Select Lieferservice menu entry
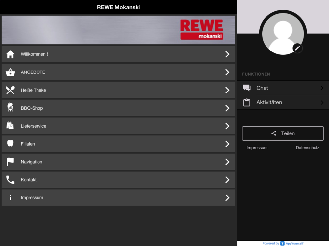 tap(118, 126)
